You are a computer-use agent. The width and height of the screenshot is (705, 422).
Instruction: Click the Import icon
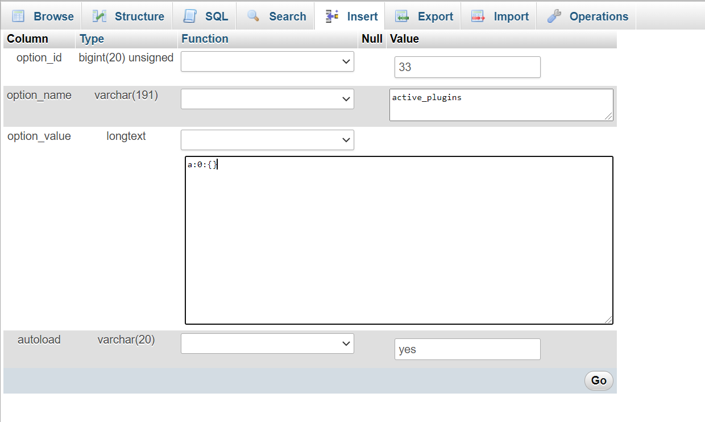point(478,16)
